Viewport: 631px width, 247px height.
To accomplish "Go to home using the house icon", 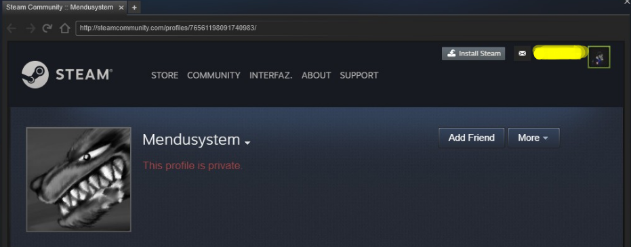I will tap(65, 28).
